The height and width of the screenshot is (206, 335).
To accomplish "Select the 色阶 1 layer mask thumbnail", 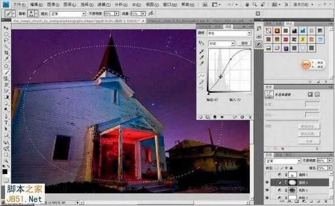I will coord(293,190).
